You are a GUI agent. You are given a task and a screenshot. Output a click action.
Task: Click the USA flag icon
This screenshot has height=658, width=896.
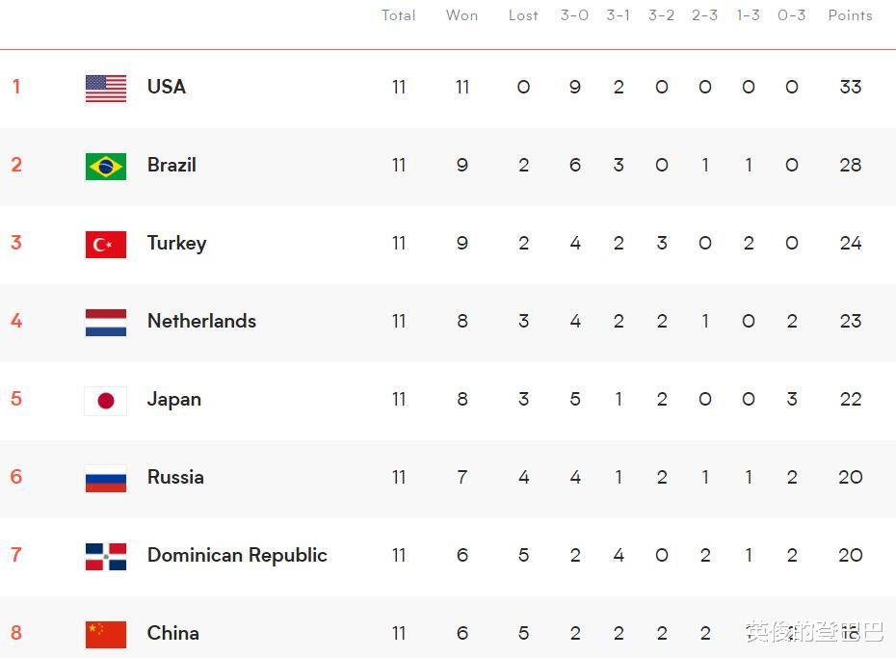[106, 89]
